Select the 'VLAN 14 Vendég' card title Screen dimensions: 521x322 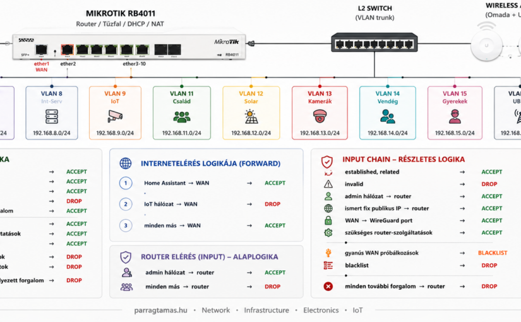(387, 97)
